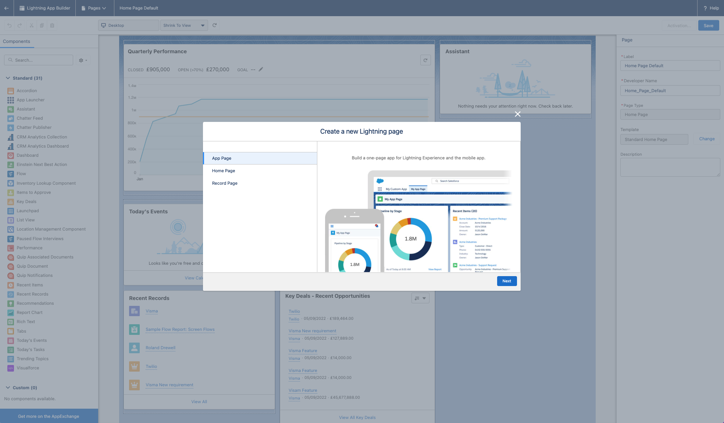Select the CRM Analytics Dashboard component icon
The image size is (724, 423).
click(x=11, y=146)
